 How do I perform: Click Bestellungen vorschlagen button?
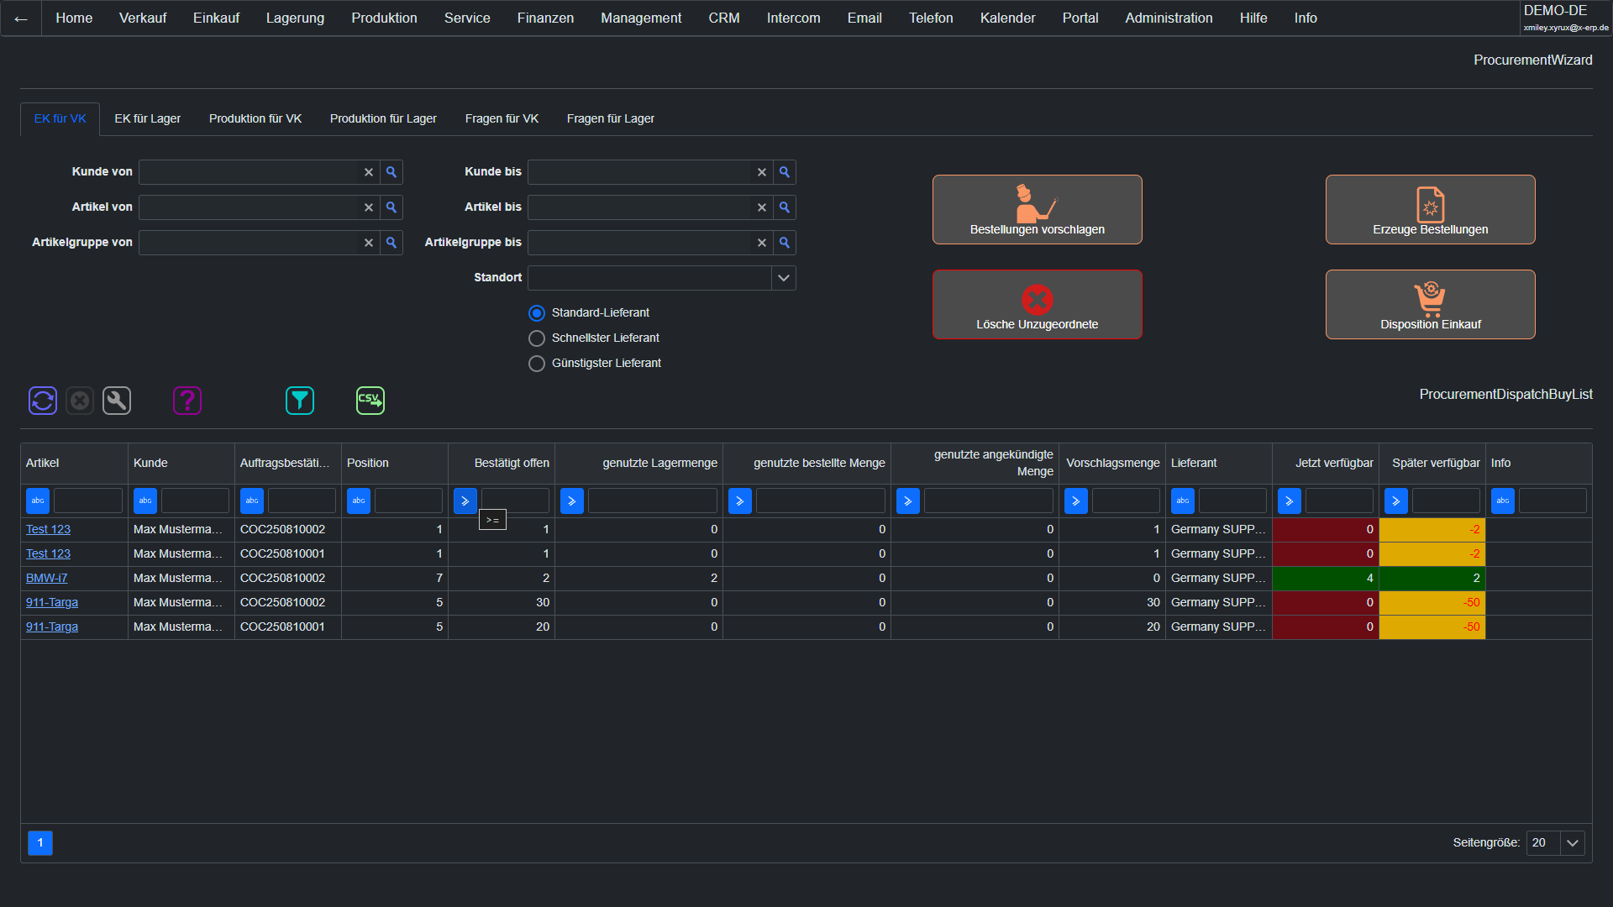[1037, 210]
